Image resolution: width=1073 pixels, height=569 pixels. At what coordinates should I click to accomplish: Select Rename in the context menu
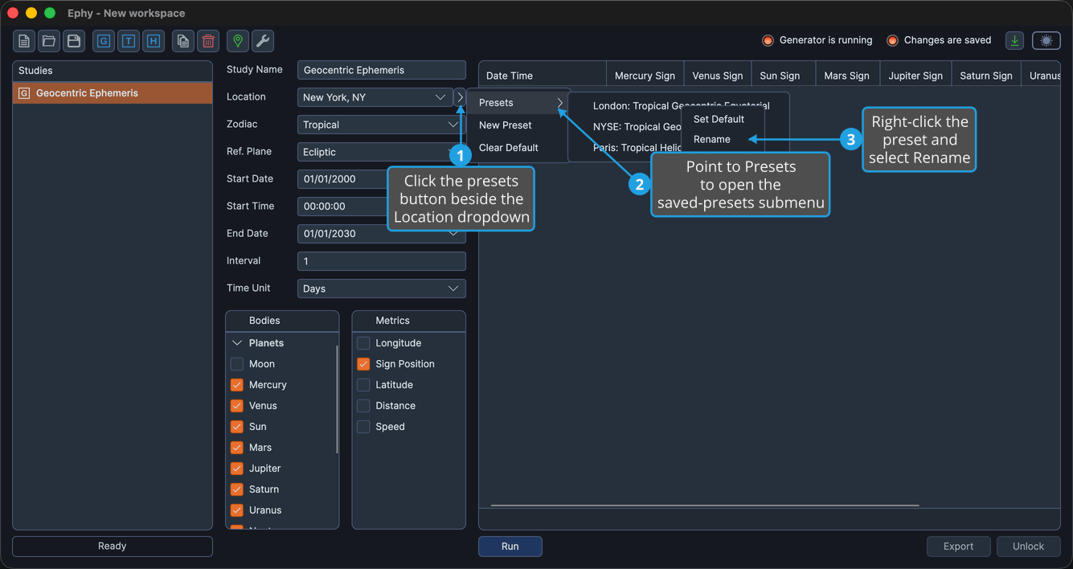pos(712,139)
